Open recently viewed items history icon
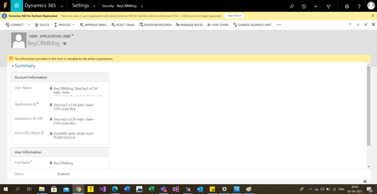 304,6
